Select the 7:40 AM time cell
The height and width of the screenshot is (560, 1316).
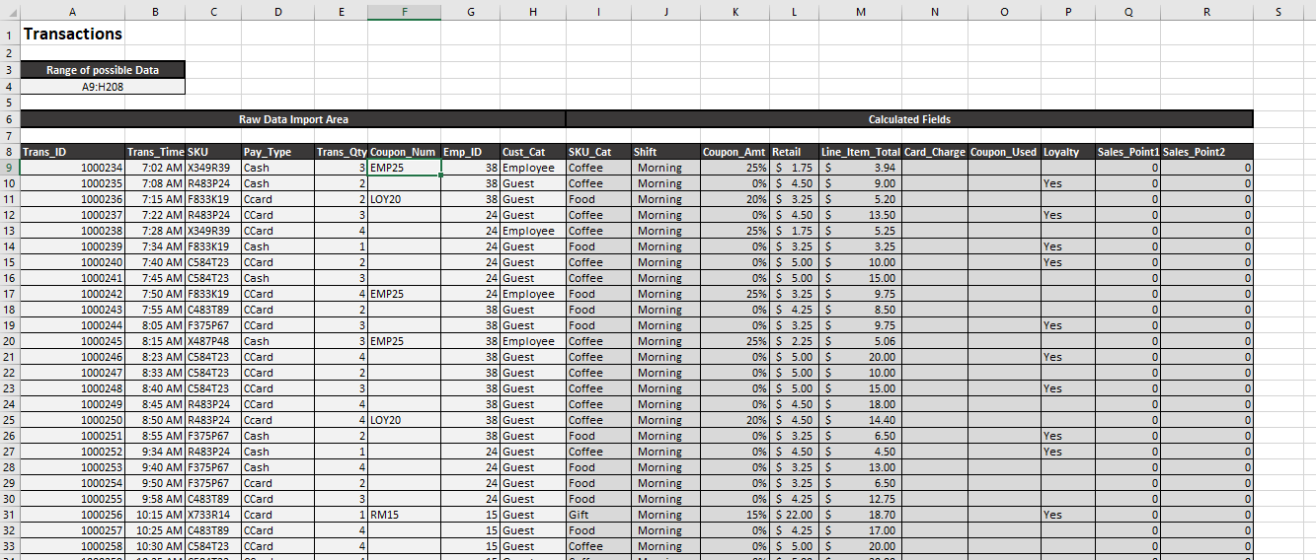tap(155, 262)
